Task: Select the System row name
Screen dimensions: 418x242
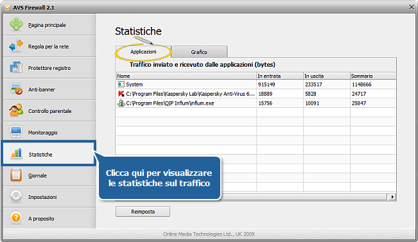Action: click(134, 85)
